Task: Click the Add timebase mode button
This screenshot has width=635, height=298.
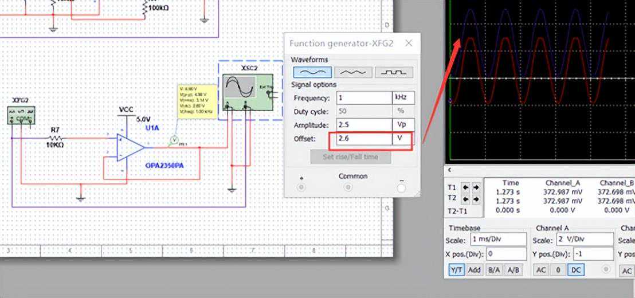Action: click(475, 270)
